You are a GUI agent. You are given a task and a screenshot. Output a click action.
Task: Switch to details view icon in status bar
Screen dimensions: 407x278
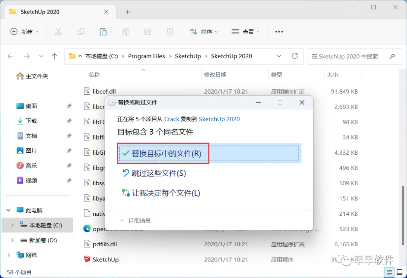coord(389,272)
